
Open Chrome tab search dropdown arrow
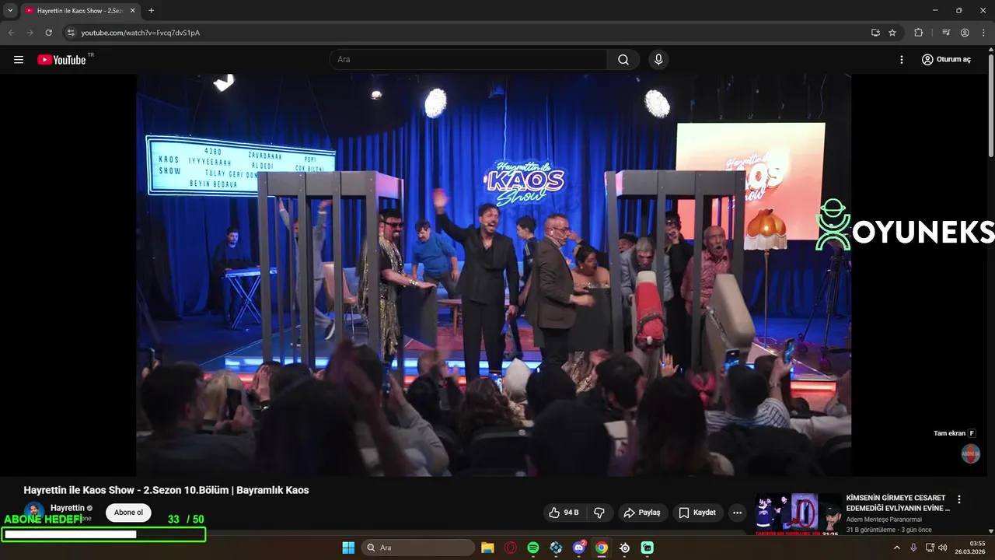pyautogui.click(x=10, y=10)
